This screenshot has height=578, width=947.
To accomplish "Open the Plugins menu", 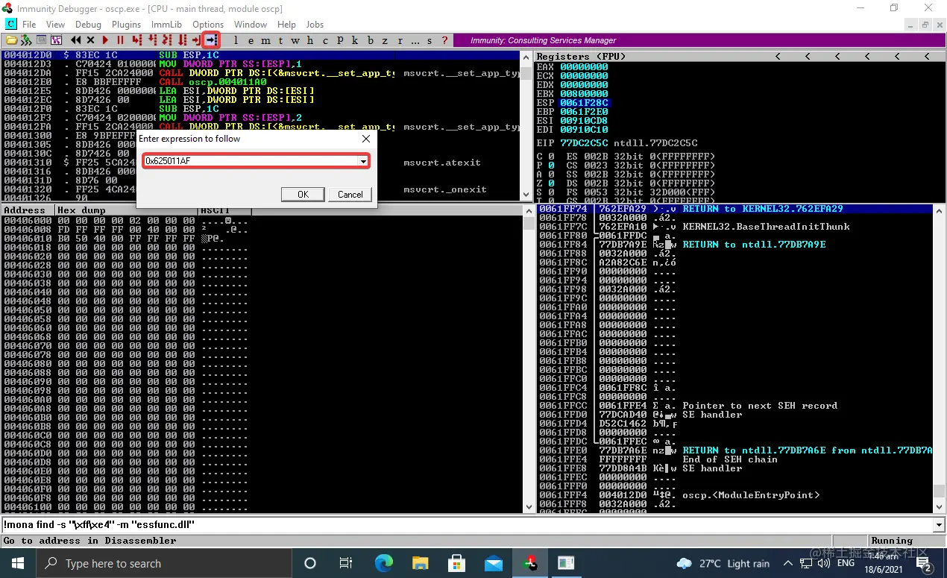I will click(x=126, y=25).
